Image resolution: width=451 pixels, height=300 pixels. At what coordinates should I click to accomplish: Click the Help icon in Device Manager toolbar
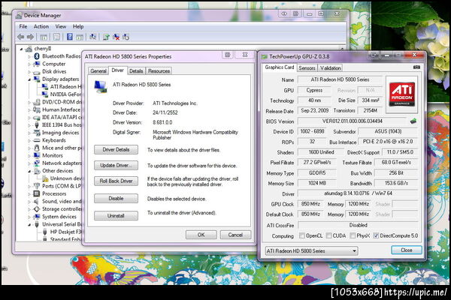point(70,37)
